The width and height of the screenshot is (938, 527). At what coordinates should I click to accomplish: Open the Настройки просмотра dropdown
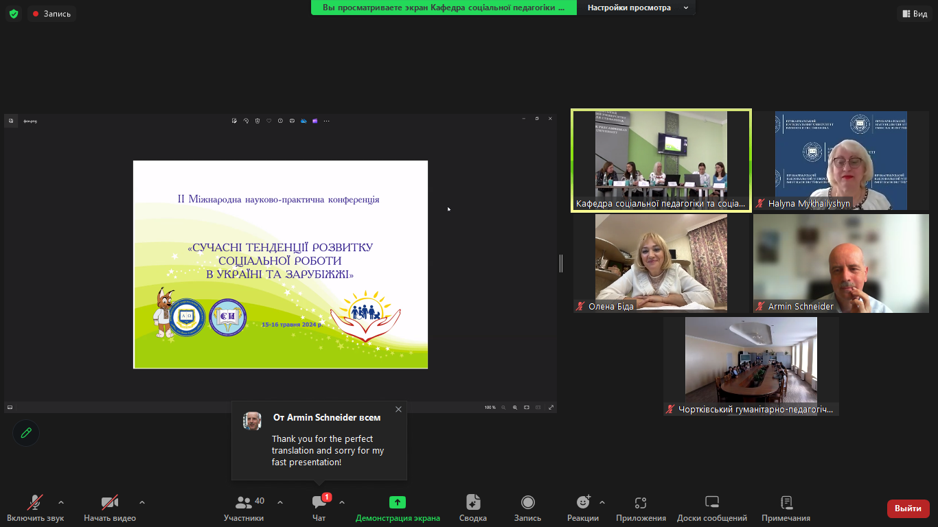point(637,8)
